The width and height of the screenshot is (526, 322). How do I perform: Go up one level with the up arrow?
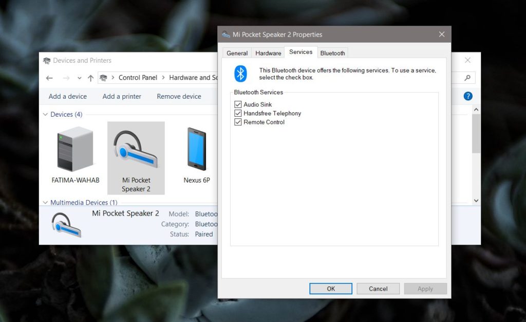tap(90, 78)
